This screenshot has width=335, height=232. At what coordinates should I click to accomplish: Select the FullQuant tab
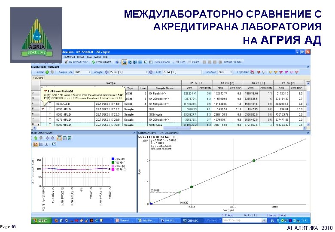tap(38, 78)
